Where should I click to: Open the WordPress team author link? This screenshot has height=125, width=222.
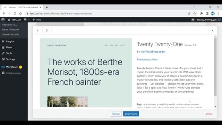coord(153,52)
